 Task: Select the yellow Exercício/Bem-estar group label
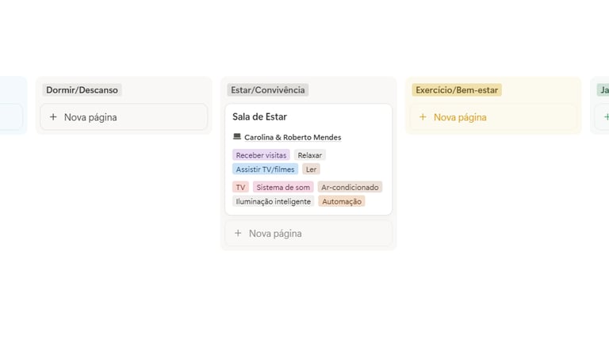pos(457,90)
